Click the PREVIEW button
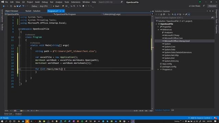219x123 pixels. (x=212, y=6)
